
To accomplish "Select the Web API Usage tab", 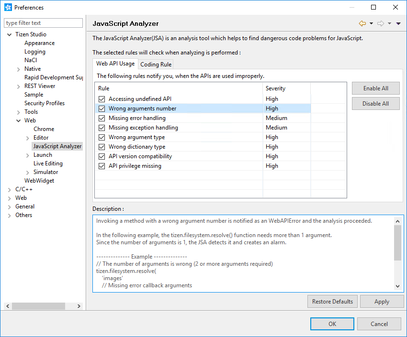I will pos(115,64).
